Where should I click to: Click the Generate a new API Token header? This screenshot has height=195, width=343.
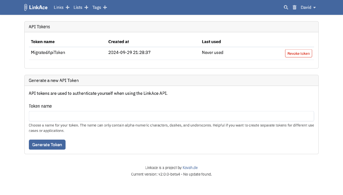[x=53, y=80]
